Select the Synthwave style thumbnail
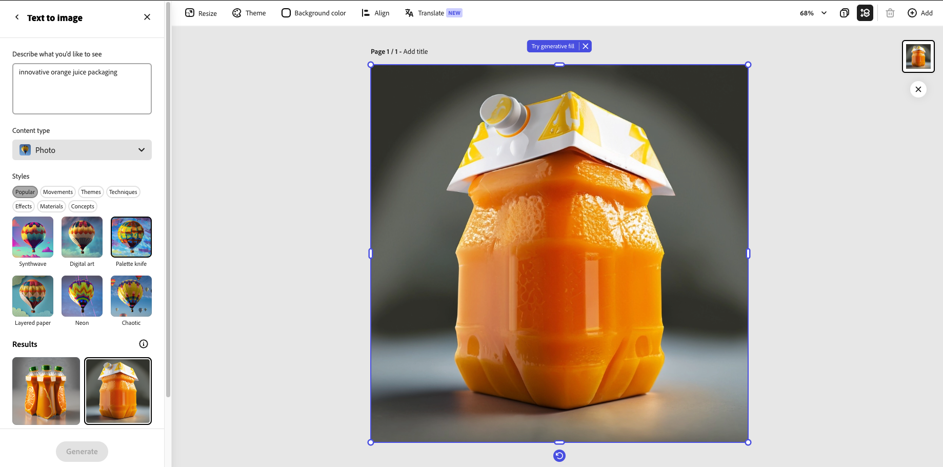This screenshot has width=943, height=467. (x=33, y=237)
